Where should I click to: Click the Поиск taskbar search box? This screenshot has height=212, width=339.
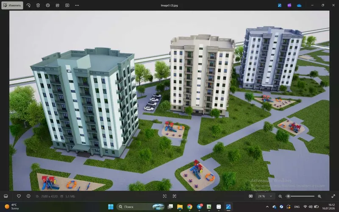click(141, 207)
